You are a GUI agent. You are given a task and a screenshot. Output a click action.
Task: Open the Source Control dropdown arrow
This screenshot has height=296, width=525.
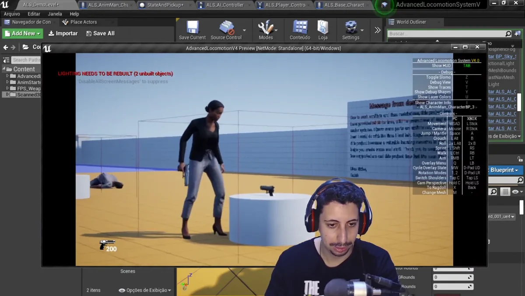tap(244, 30)
